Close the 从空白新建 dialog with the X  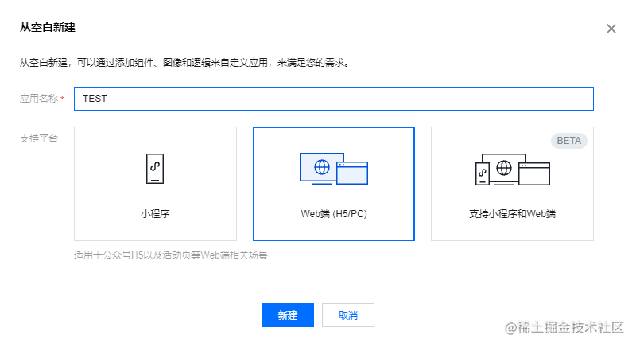click(x=611, y=29)
